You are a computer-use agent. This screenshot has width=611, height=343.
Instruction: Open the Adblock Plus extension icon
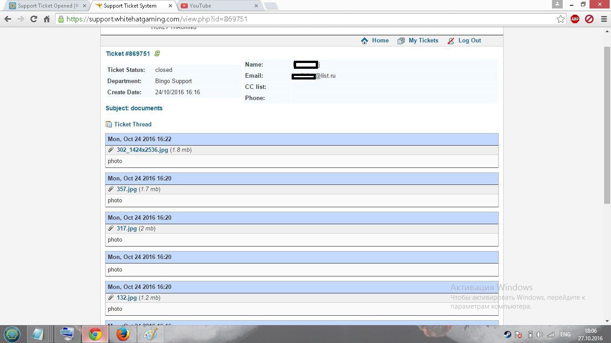pyautogui.click(x=575, y=19)
